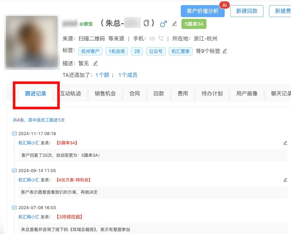Select the 公众号 tag
Viewport: 291px width, 234px height.
coord(156,52)
